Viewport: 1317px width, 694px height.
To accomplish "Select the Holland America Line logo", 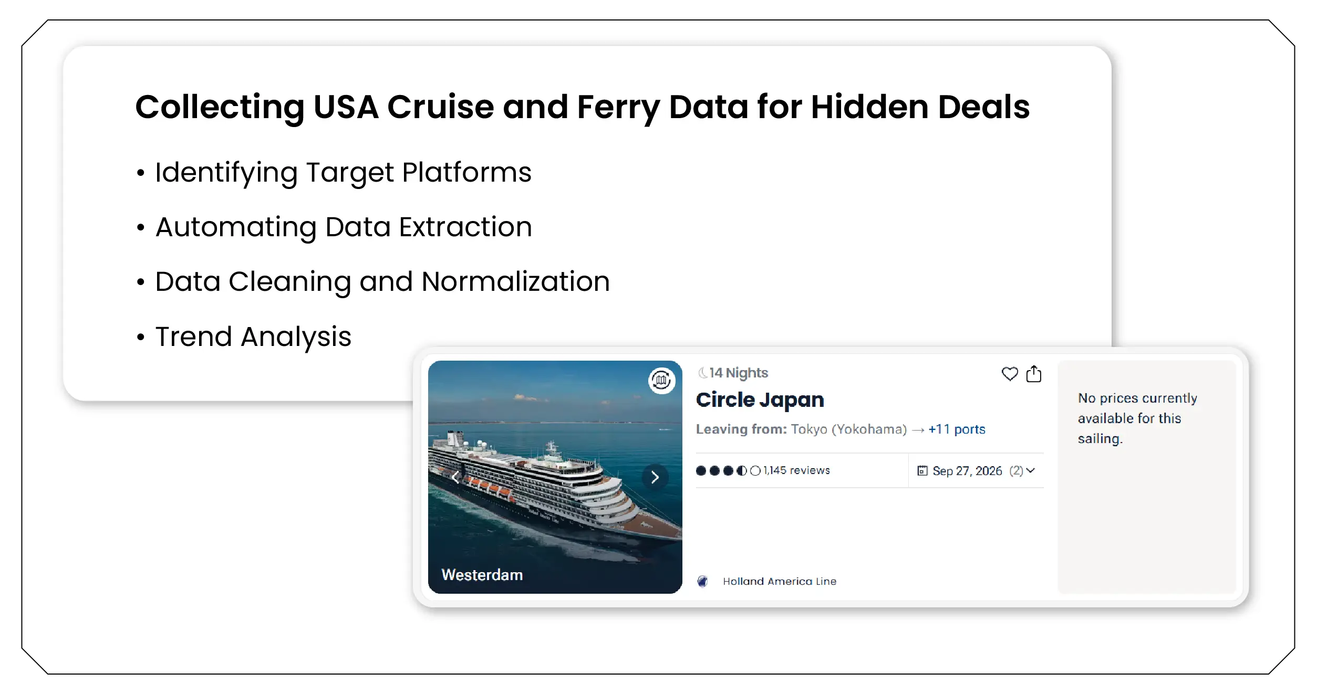I will pos(702,581).
